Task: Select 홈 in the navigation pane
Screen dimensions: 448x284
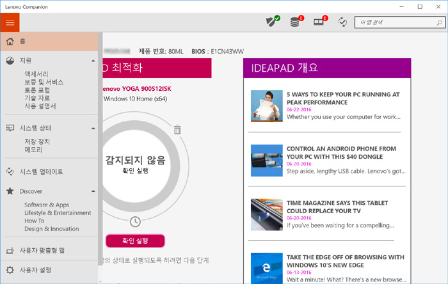Action: [49, 42]
